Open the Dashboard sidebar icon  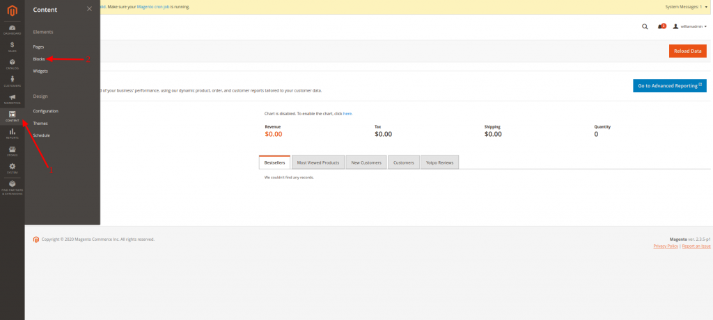pyautogui.click(x=12, y=29)
